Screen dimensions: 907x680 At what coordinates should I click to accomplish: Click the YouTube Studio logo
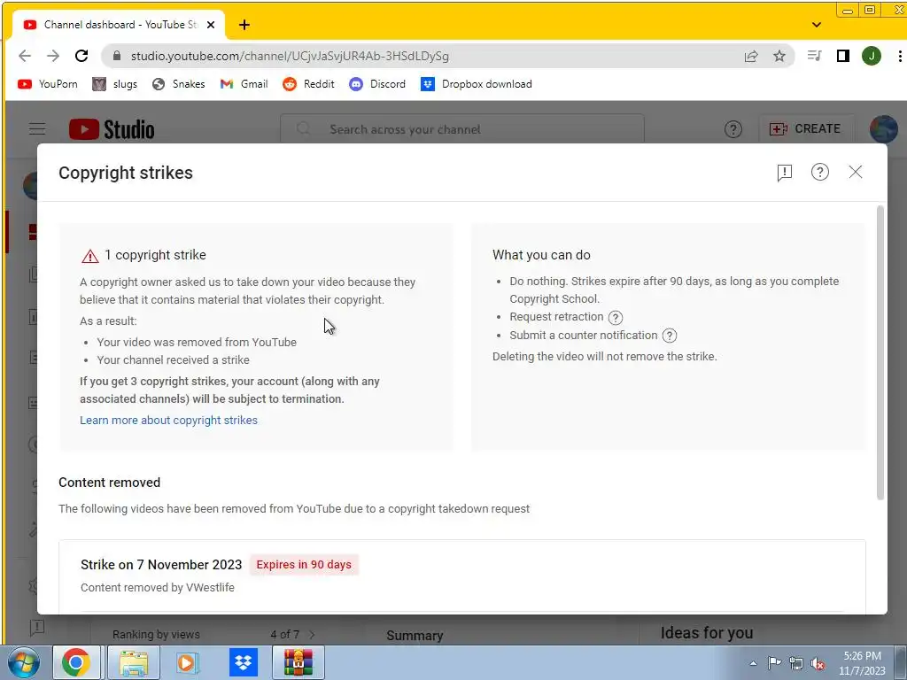[x=112, y=129]
